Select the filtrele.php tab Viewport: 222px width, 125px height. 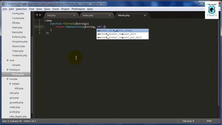tap(124, 15)
